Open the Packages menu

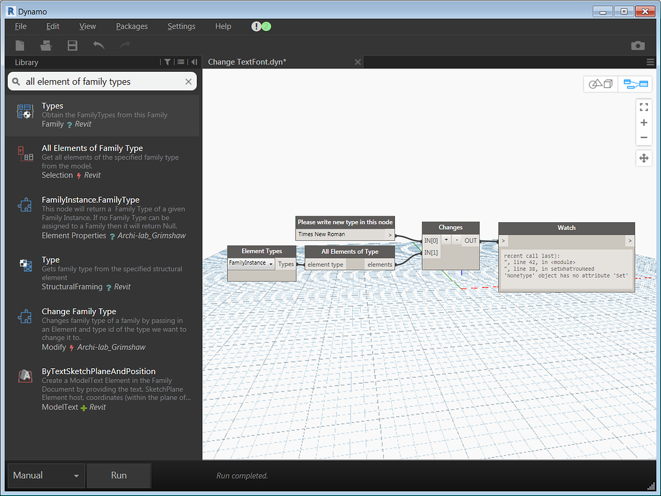[132, 26]
